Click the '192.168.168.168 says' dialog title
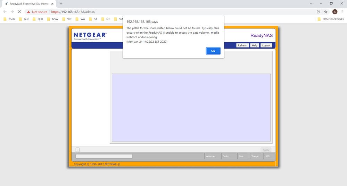This screenshot has width=347, height=186. coord(142,22)
